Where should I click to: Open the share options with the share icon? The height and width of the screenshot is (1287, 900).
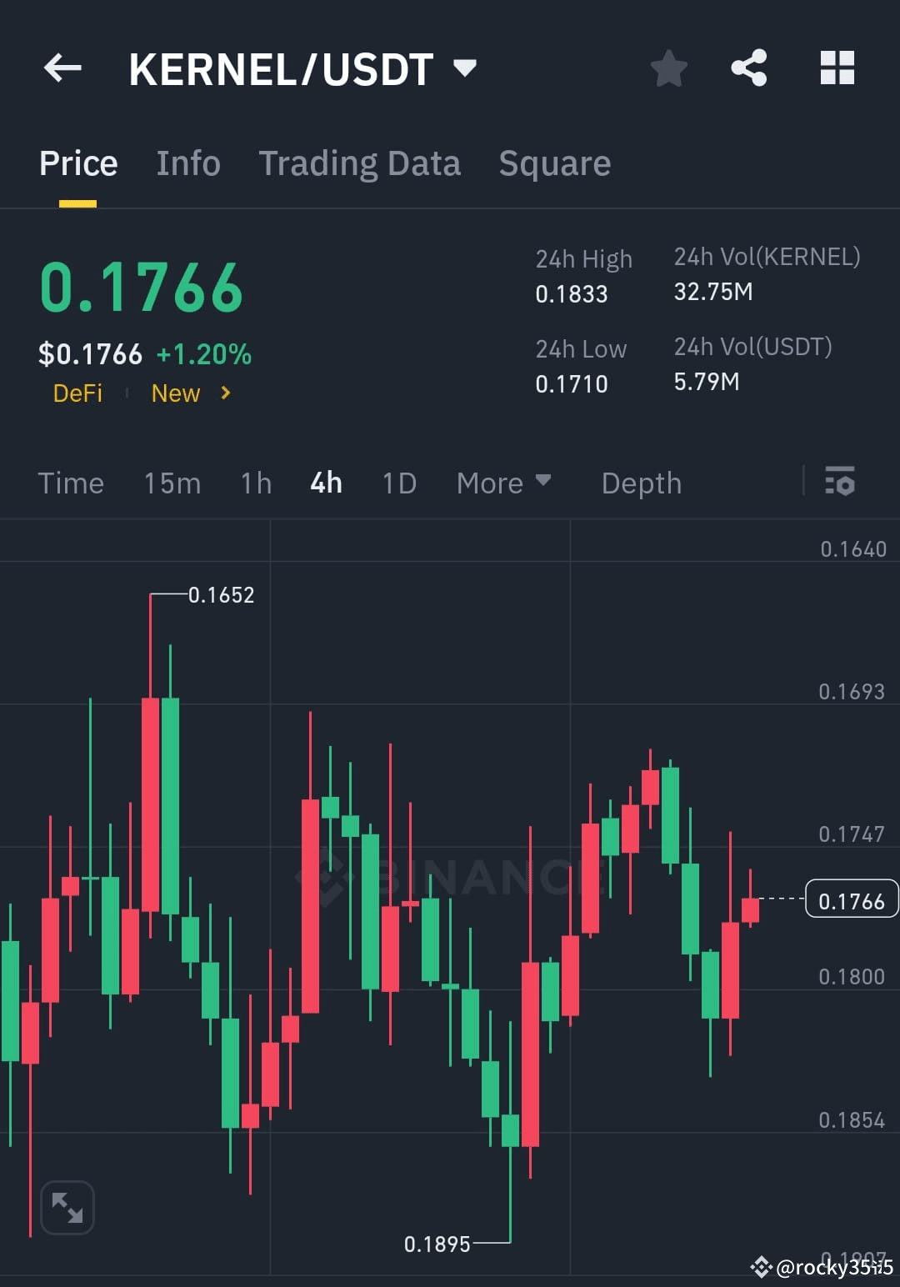point(748,68)
